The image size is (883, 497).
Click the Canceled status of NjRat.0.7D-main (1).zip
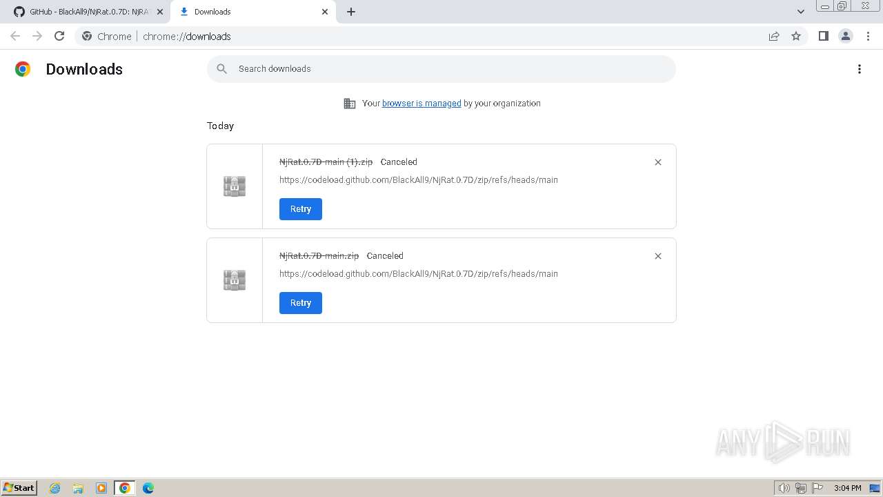[399, 162]
